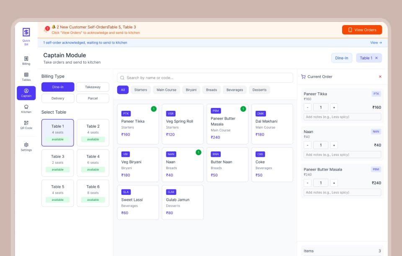
Task: Click the notification bell with red badge
Action: pos(46,29)
